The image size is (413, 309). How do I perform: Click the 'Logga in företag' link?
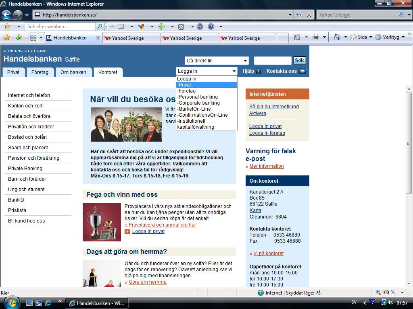[x=267, y=133]
